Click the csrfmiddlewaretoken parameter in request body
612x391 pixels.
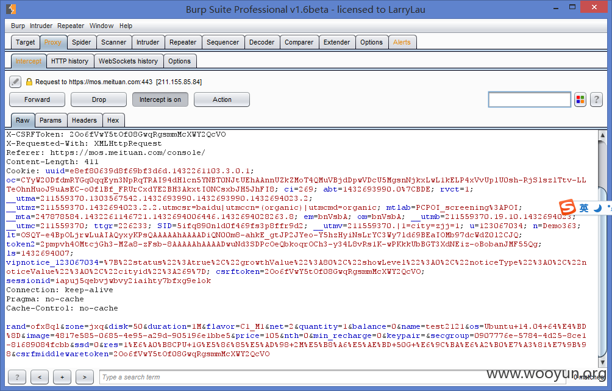(143, 354)
